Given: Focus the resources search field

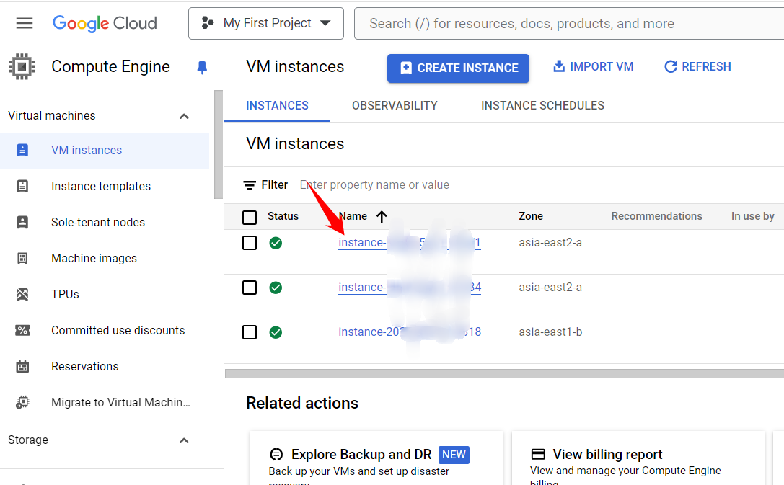Looking at the screenshot, I should pos(569,24).
